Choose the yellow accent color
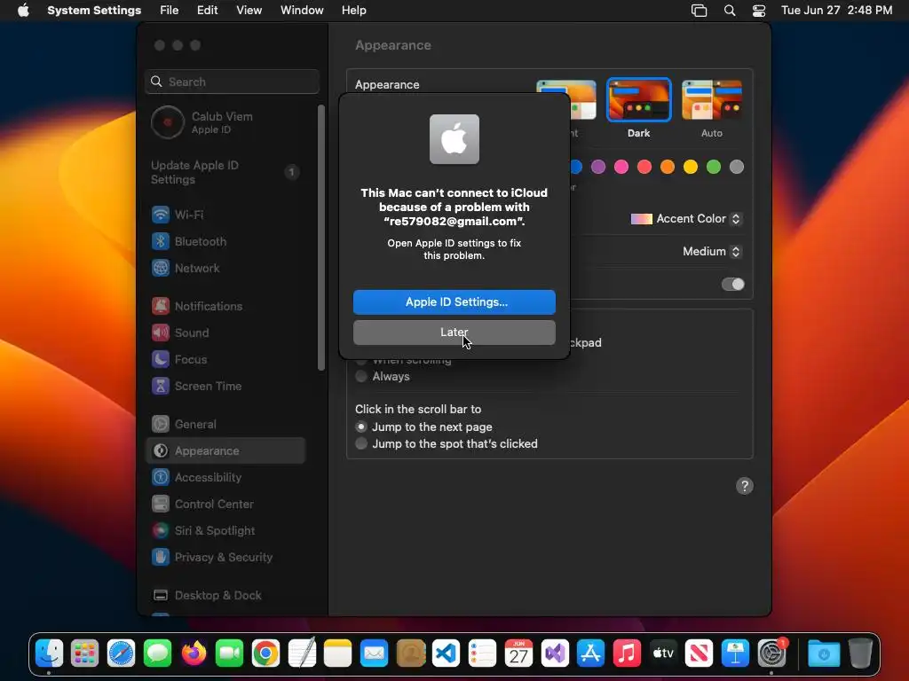Image resolution: width=909 pixels, height=681 pixels. [x=691, y=168]
